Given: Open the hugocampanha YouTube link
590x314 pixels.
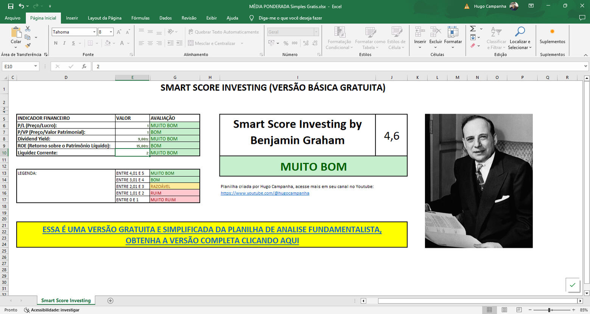Looking at the screenshot, I should click(x=265, y=193).
